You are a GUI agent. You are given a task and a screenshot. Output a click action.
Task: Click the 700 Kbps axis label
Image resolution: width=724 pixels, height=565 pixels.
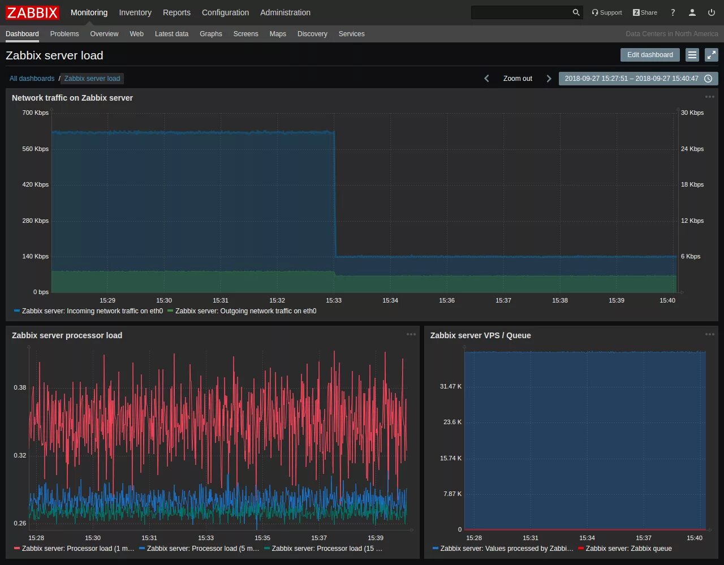point(36,113)
